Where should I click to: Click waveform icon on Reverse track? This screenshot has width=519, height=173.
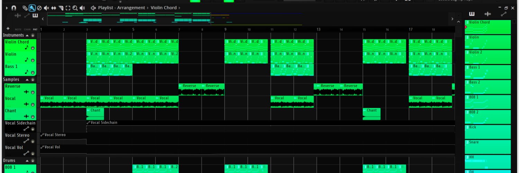click(26, 92)
